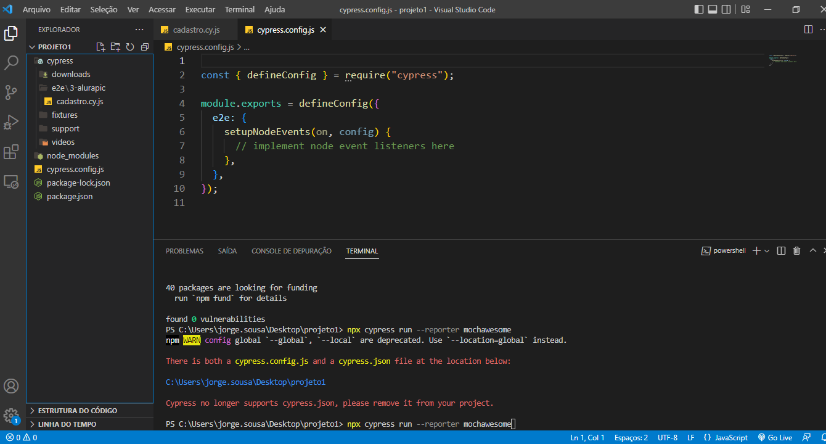Viewport: 826px width, 444px height.
Task: Expand ESTRUTURA DO CÓDIGO section
Action: pos(89,411)
